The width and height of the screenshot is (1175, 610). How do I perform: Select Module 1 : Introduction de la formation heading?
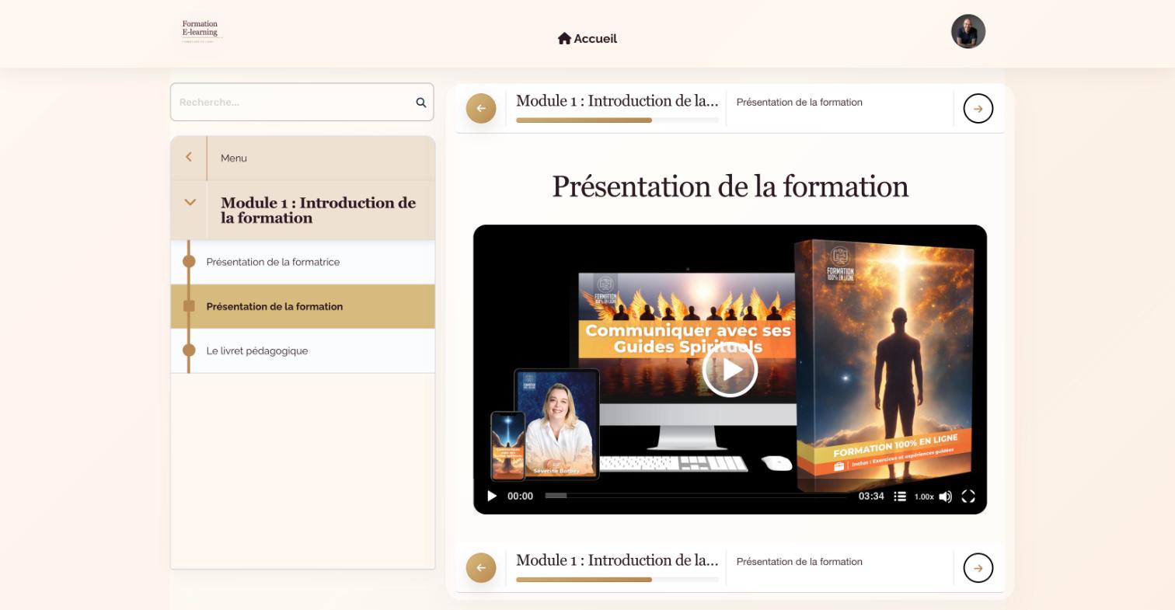319,211
